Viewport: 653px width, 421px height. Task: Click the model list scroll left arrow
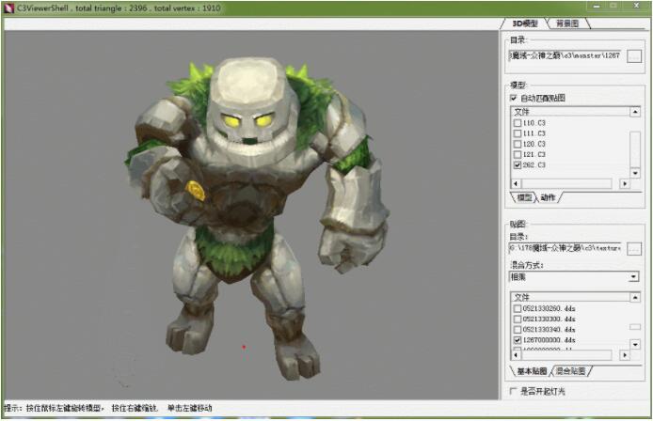[516, 183]
